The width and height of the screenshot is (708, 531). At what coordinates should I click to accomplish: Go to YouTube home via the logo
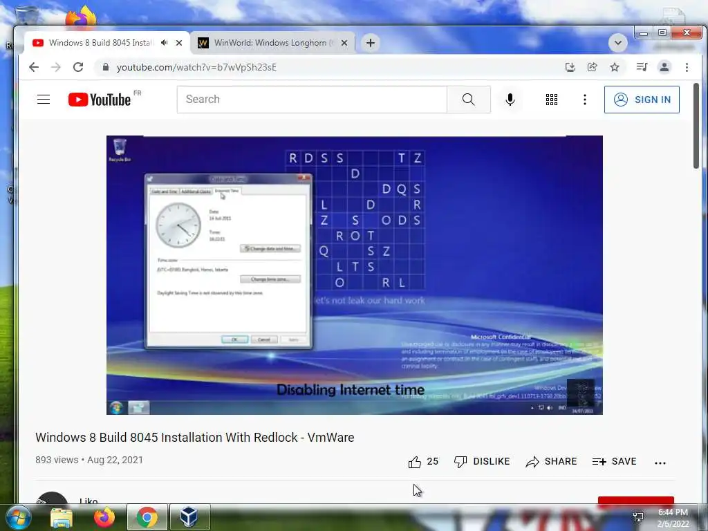100,100
